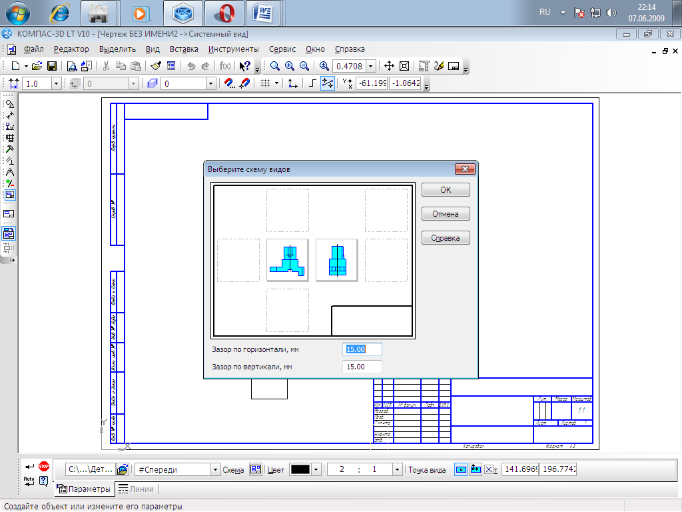Click the Зазор по вертикали field
The height and width of the screenshot is (512, 682).
tap(362, 367)
